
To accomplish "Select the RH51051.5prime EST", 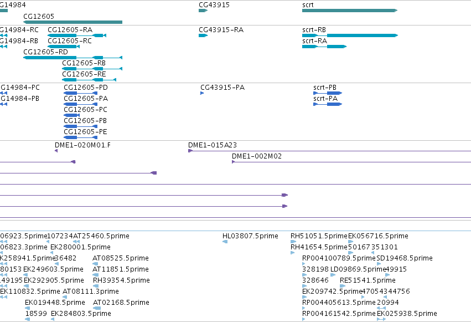I will pyautogui.click(x=293, y=242).
